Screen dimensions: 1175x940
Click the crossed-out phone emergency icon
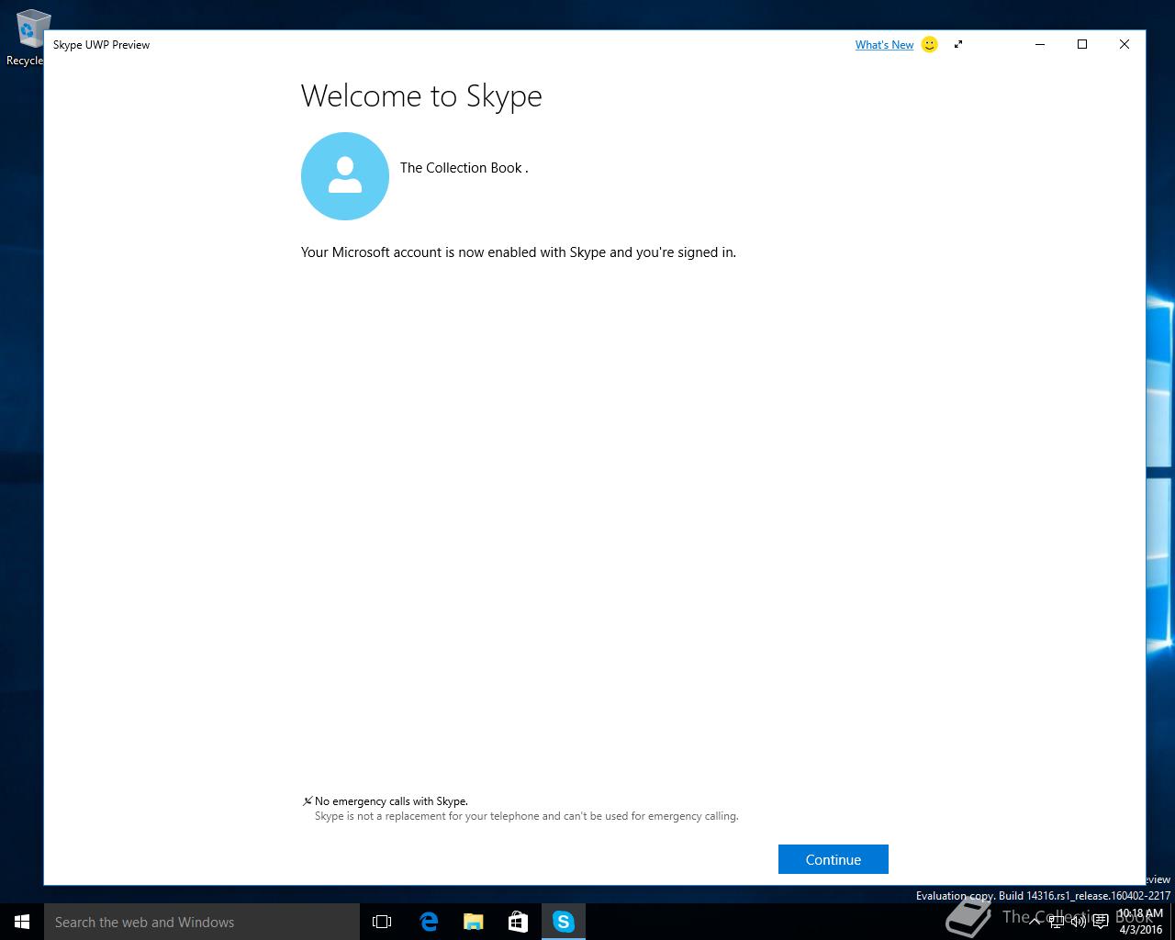tap(308, 801)
